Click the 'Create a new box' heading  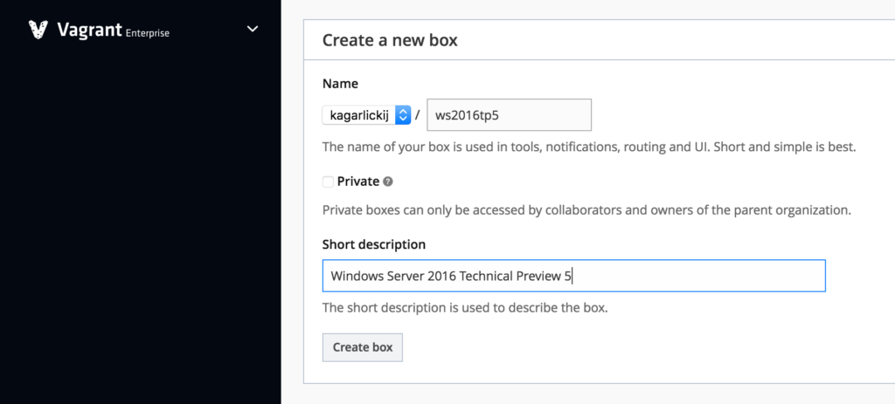(x=390, y=40)
